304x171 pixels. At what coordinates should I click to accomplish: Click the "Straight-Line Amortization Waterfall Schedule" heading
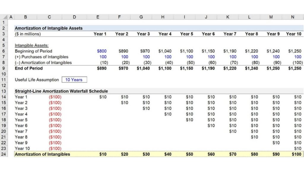(61, 91)
